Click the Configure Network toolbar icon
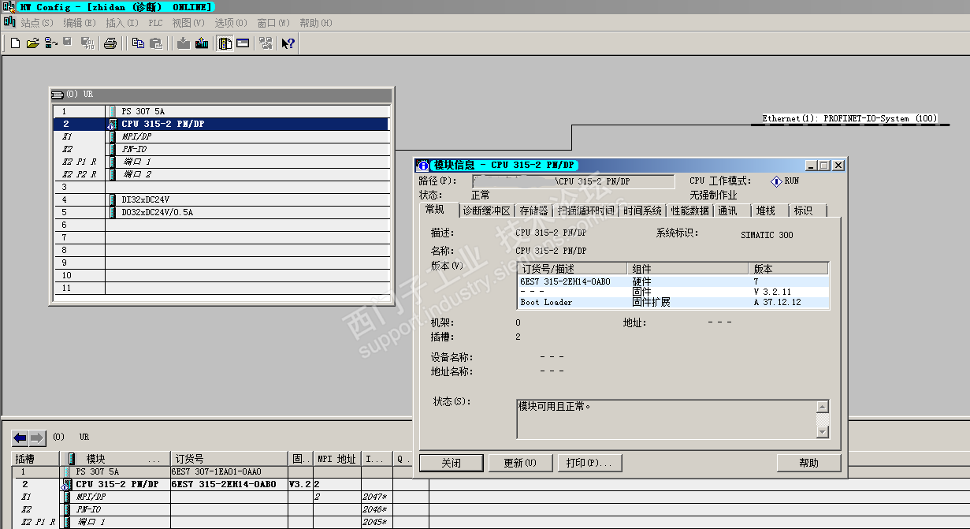Screen dimensions: 970x529 point(265,43)
